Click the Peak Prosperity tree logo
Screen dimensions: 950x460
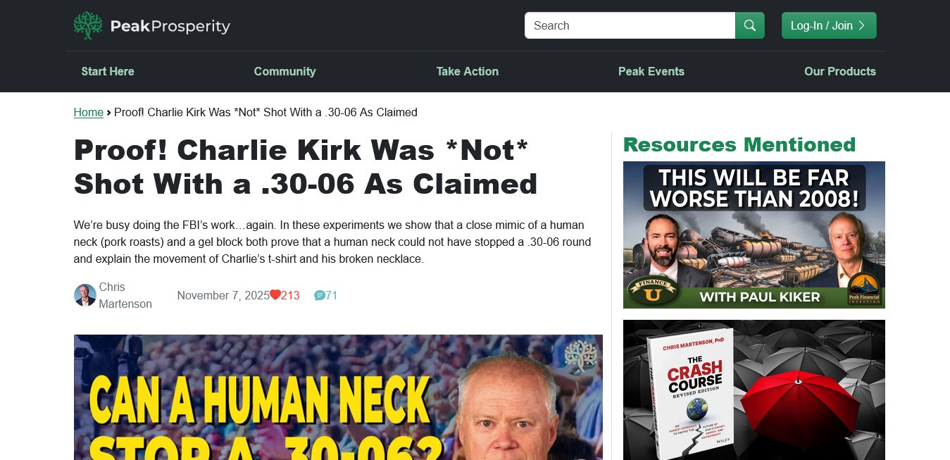88,25
